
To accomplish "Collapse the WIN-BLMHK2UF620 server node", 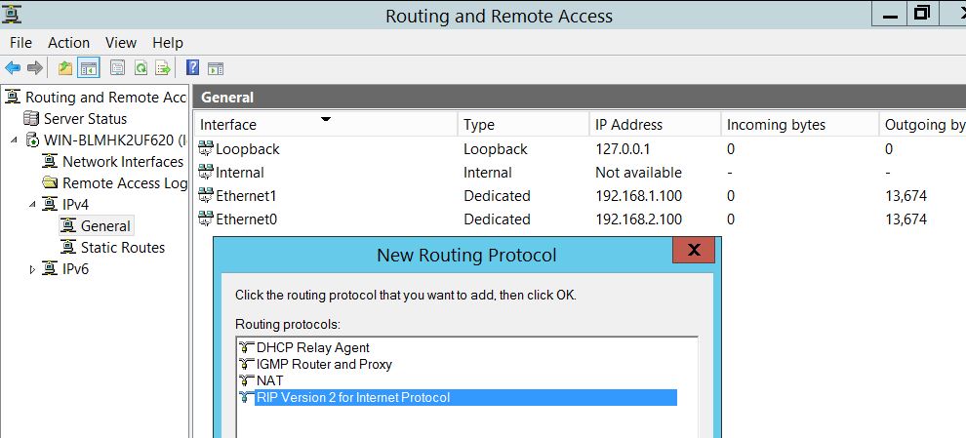I will [15, 140].
